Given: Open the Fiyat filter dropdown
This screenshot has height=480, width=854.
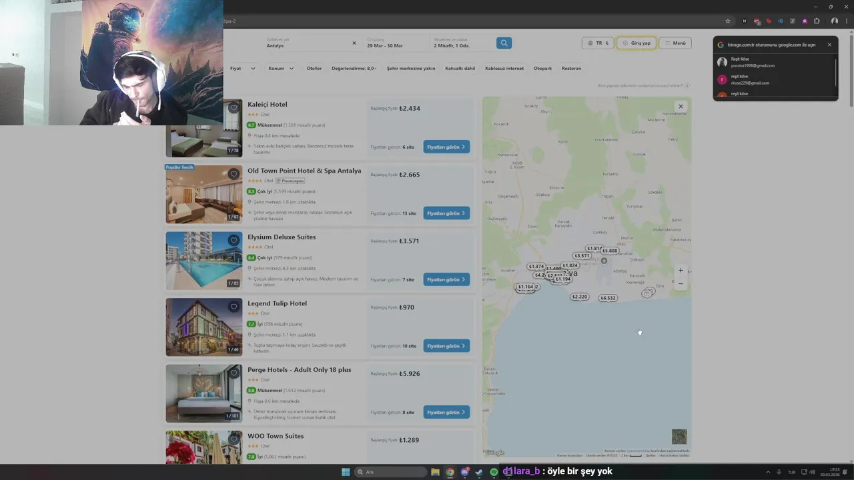Looking at the screenshot, I should click(242, 68).
